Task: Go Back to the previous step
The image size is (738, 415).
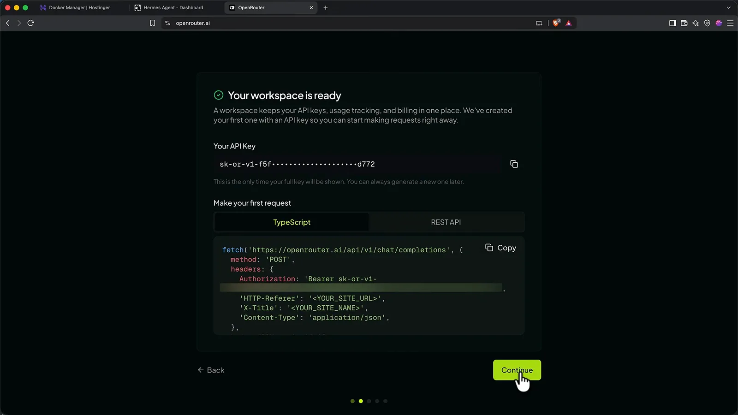Action: (x=211, y=370)
